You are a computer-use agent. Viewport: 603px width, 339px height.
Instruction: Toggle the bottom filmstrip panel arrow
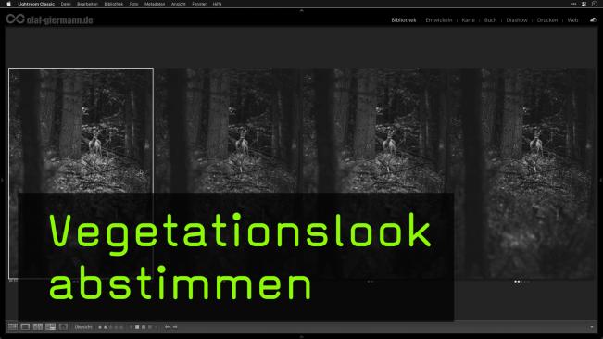302,337
